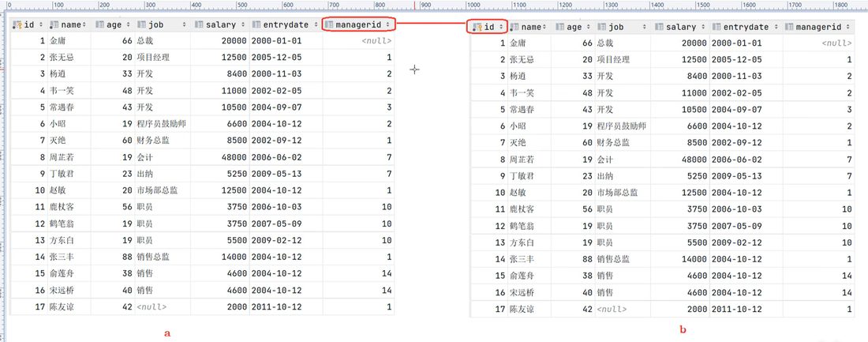The height and width of the screenshot is (342, 868).
Task: Select the null managerid cell in table b
Action: (x=818, y=43)
